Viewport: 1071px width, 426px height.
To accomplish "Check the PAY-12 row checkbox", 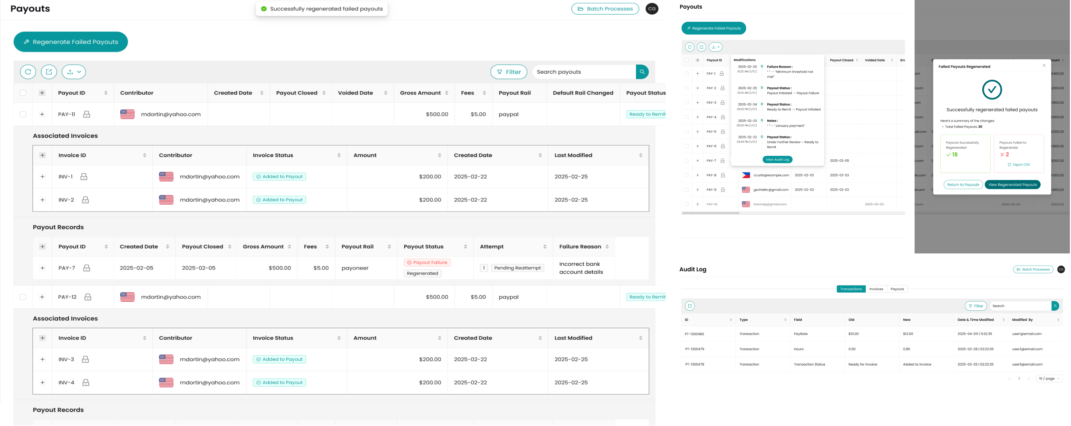I will 23,297.
